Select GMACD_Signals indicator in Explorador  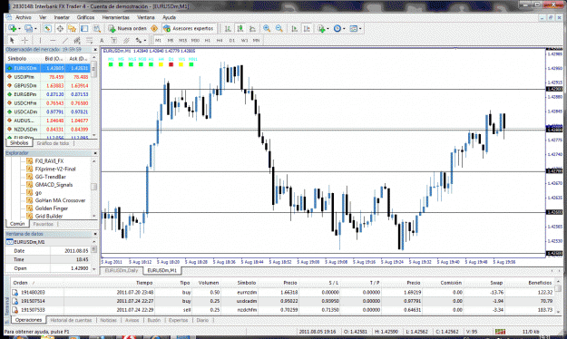click(54, 185)
